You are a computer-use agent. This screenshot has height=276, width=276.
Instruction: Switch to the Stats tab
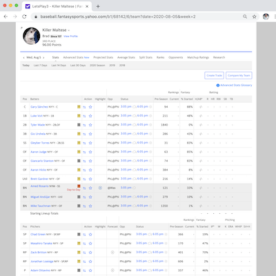click(x=55, y=57)
